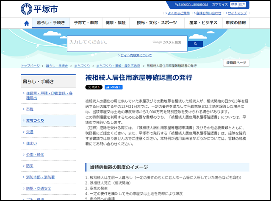
Task: Open 防犯・交通安全 sidebar link
Action: (x=39, y=189)
